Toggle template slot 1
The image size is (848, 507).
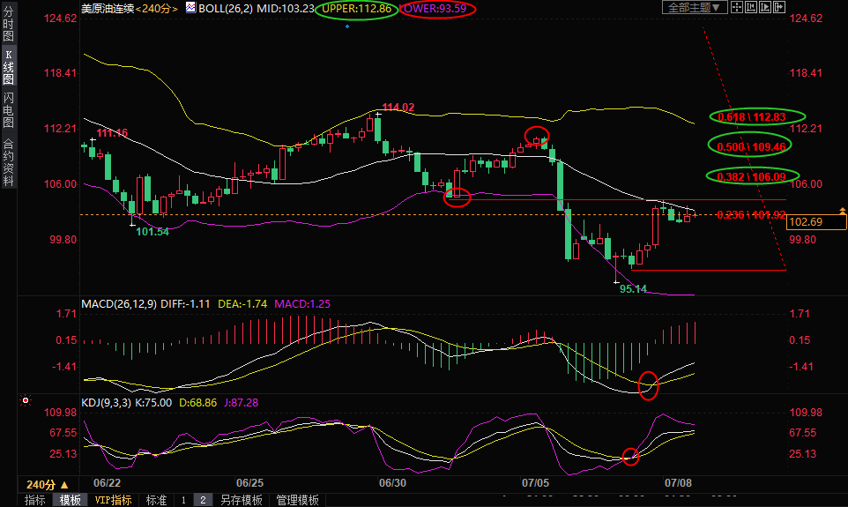(x=183, y=500)
